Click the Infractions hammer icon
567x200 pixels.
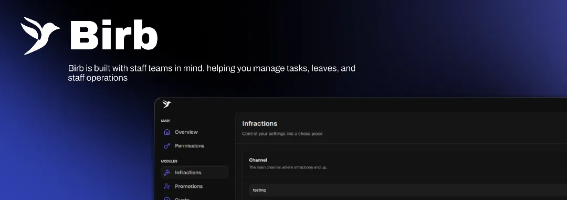(167, 173)
